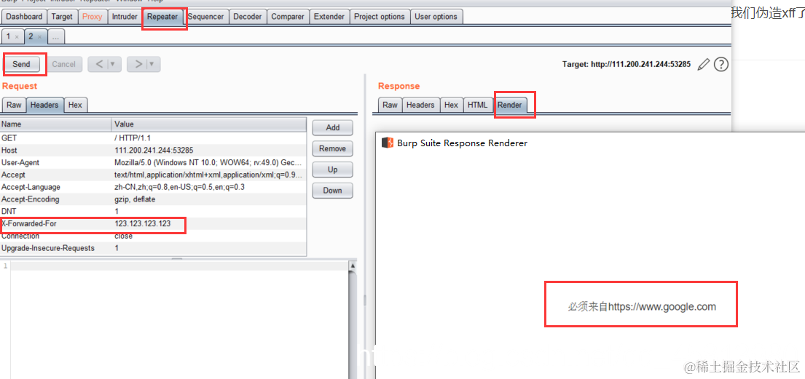805x379 pixels.
Task: Select the GET row in the headers table
Action: click(153, 138)
